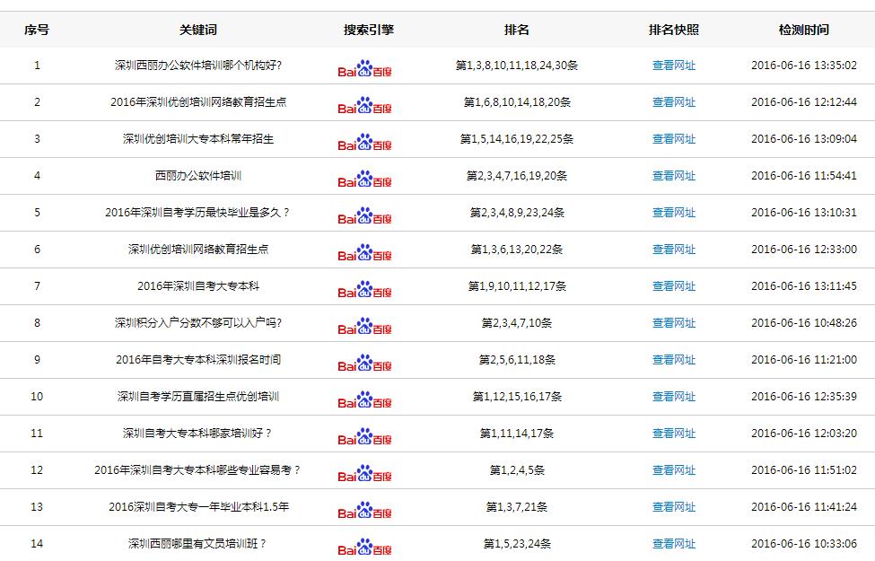Viewport: 875px width, 561px height.
Task: Open 查看网址 link for row 7
Action: tap(674, 286)
